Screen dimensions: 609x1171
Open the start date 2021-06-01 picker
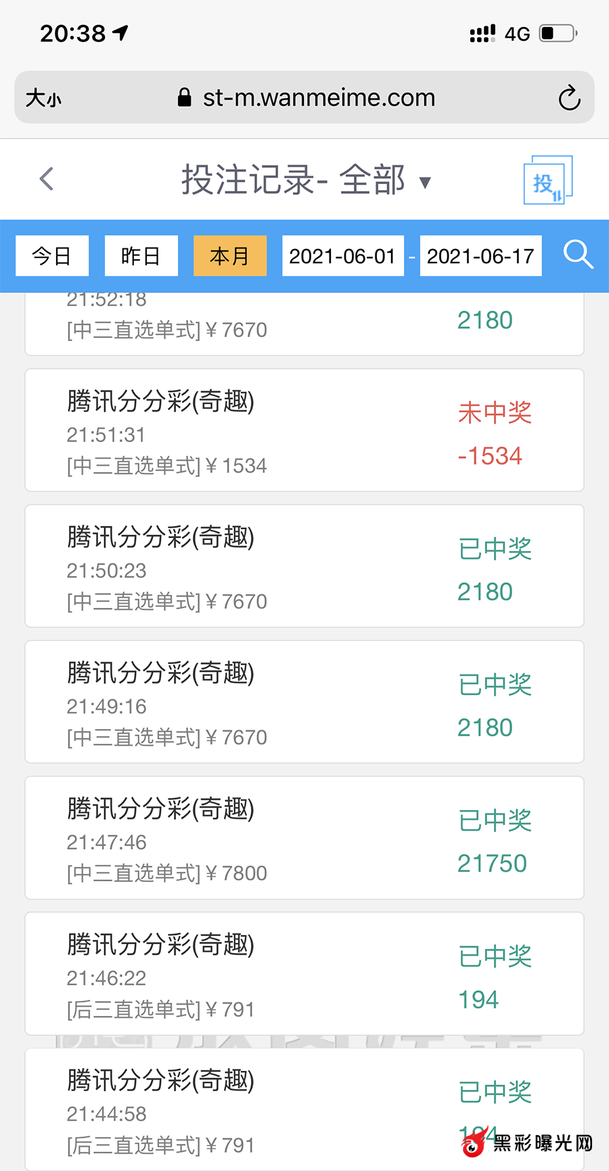click(342, 256)
